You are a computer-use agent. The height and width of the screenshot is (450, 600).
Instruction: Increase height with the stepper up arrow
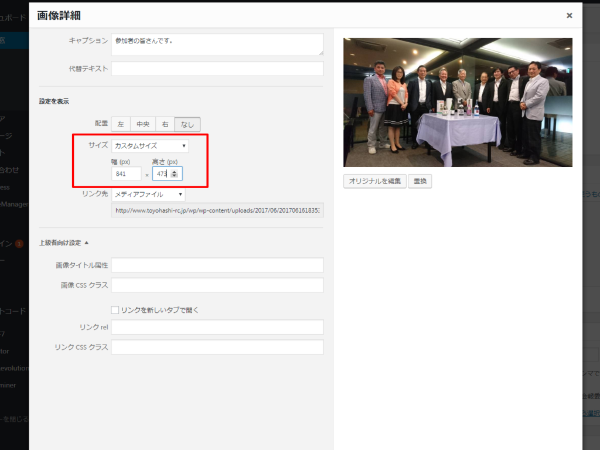coord(174,171)
